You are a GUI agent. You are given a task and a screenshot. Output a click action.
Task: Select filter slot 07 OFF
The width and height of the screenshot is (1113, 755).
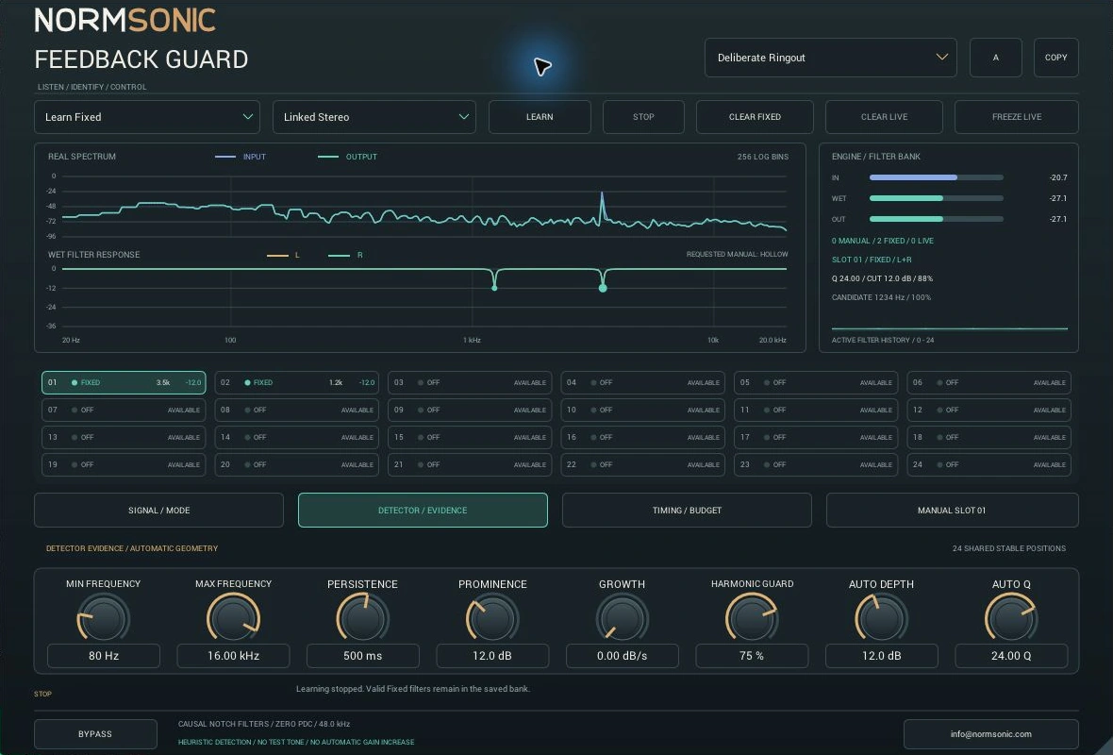click(124, 410)
